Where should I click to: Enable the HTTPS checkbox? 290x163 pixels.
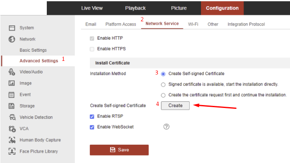(92, 49)
